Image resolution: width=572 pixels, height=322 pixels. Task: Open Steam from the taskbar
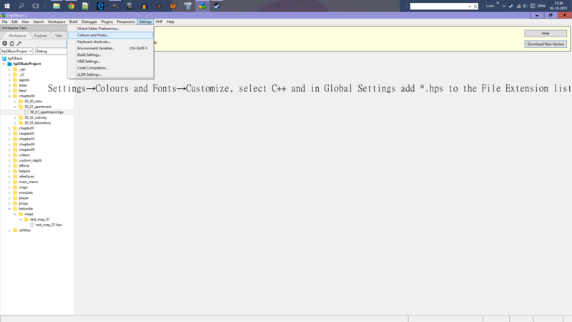click(216, 6)
